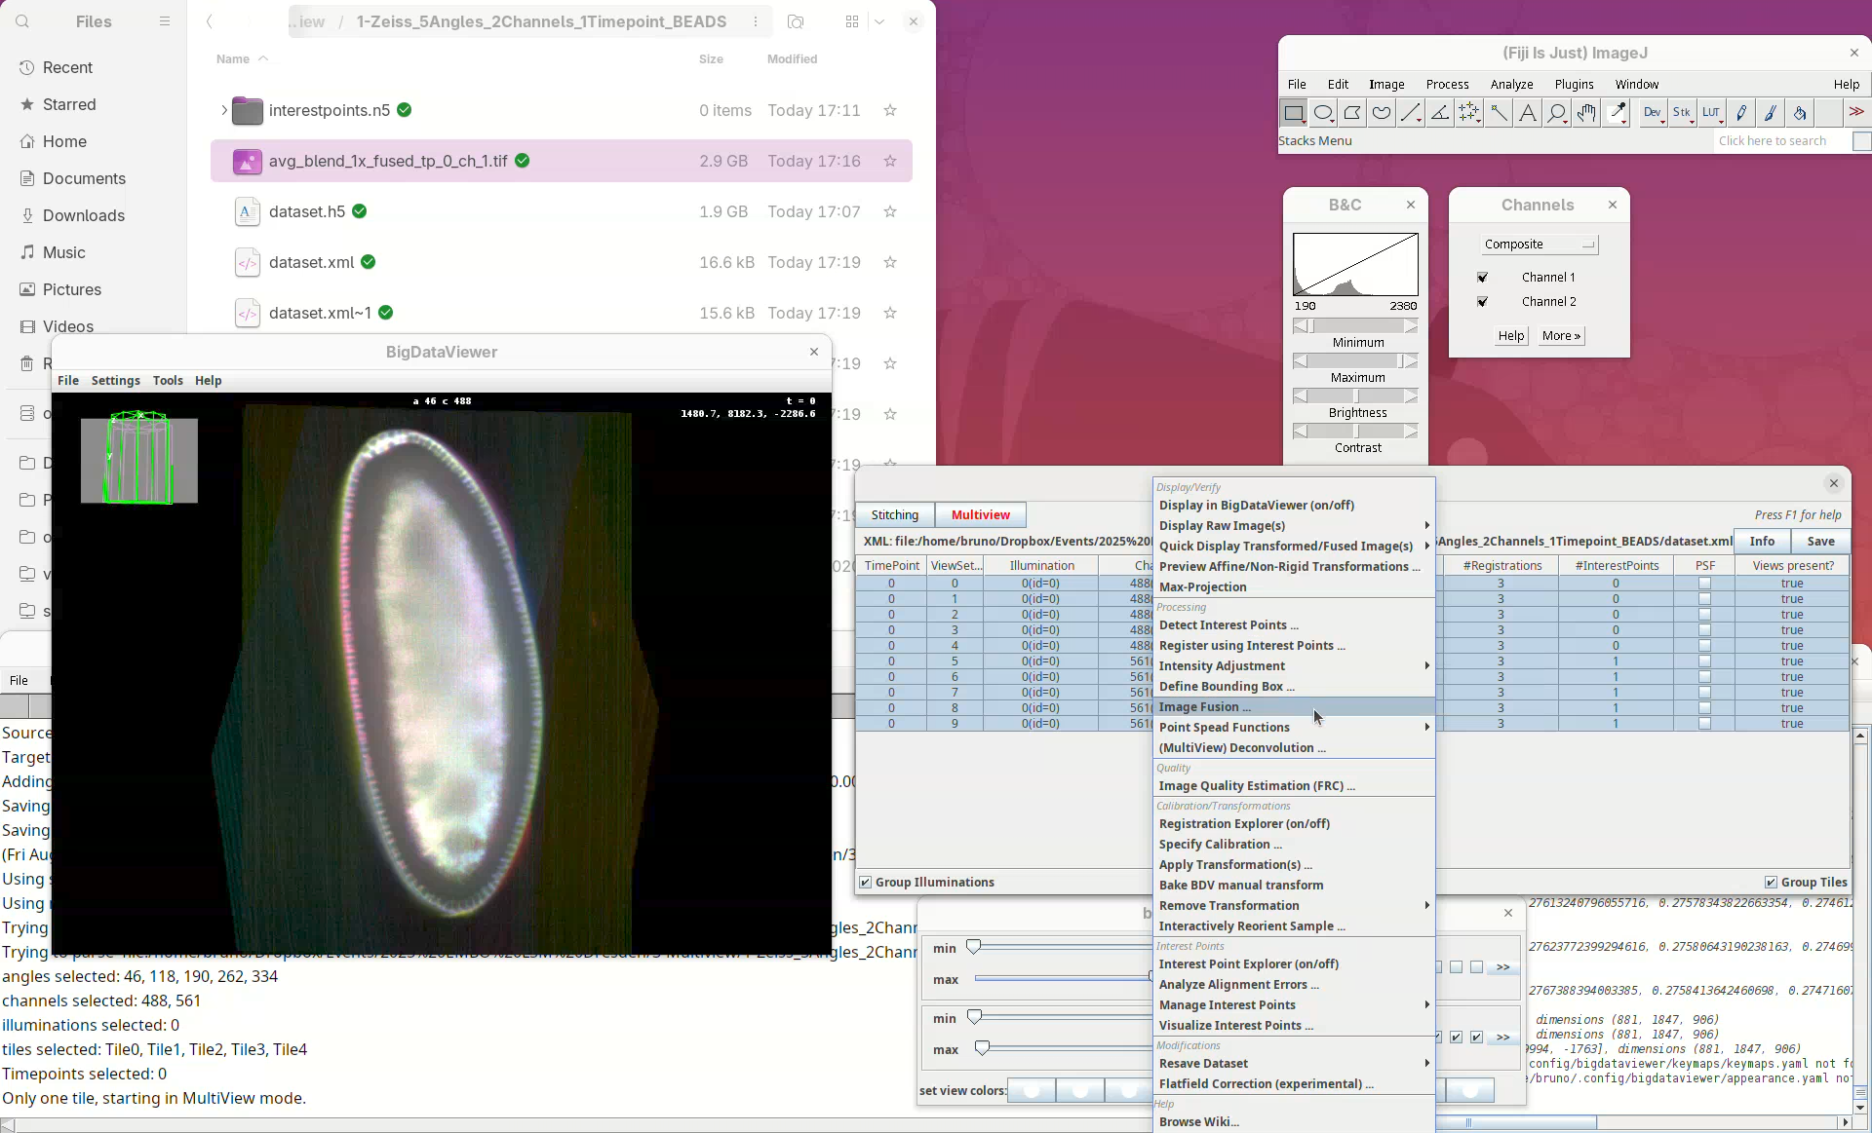Toggle Group Illuminations checkbox
The width and height of the screenshot is (1872, 1133).
(865, 882)
